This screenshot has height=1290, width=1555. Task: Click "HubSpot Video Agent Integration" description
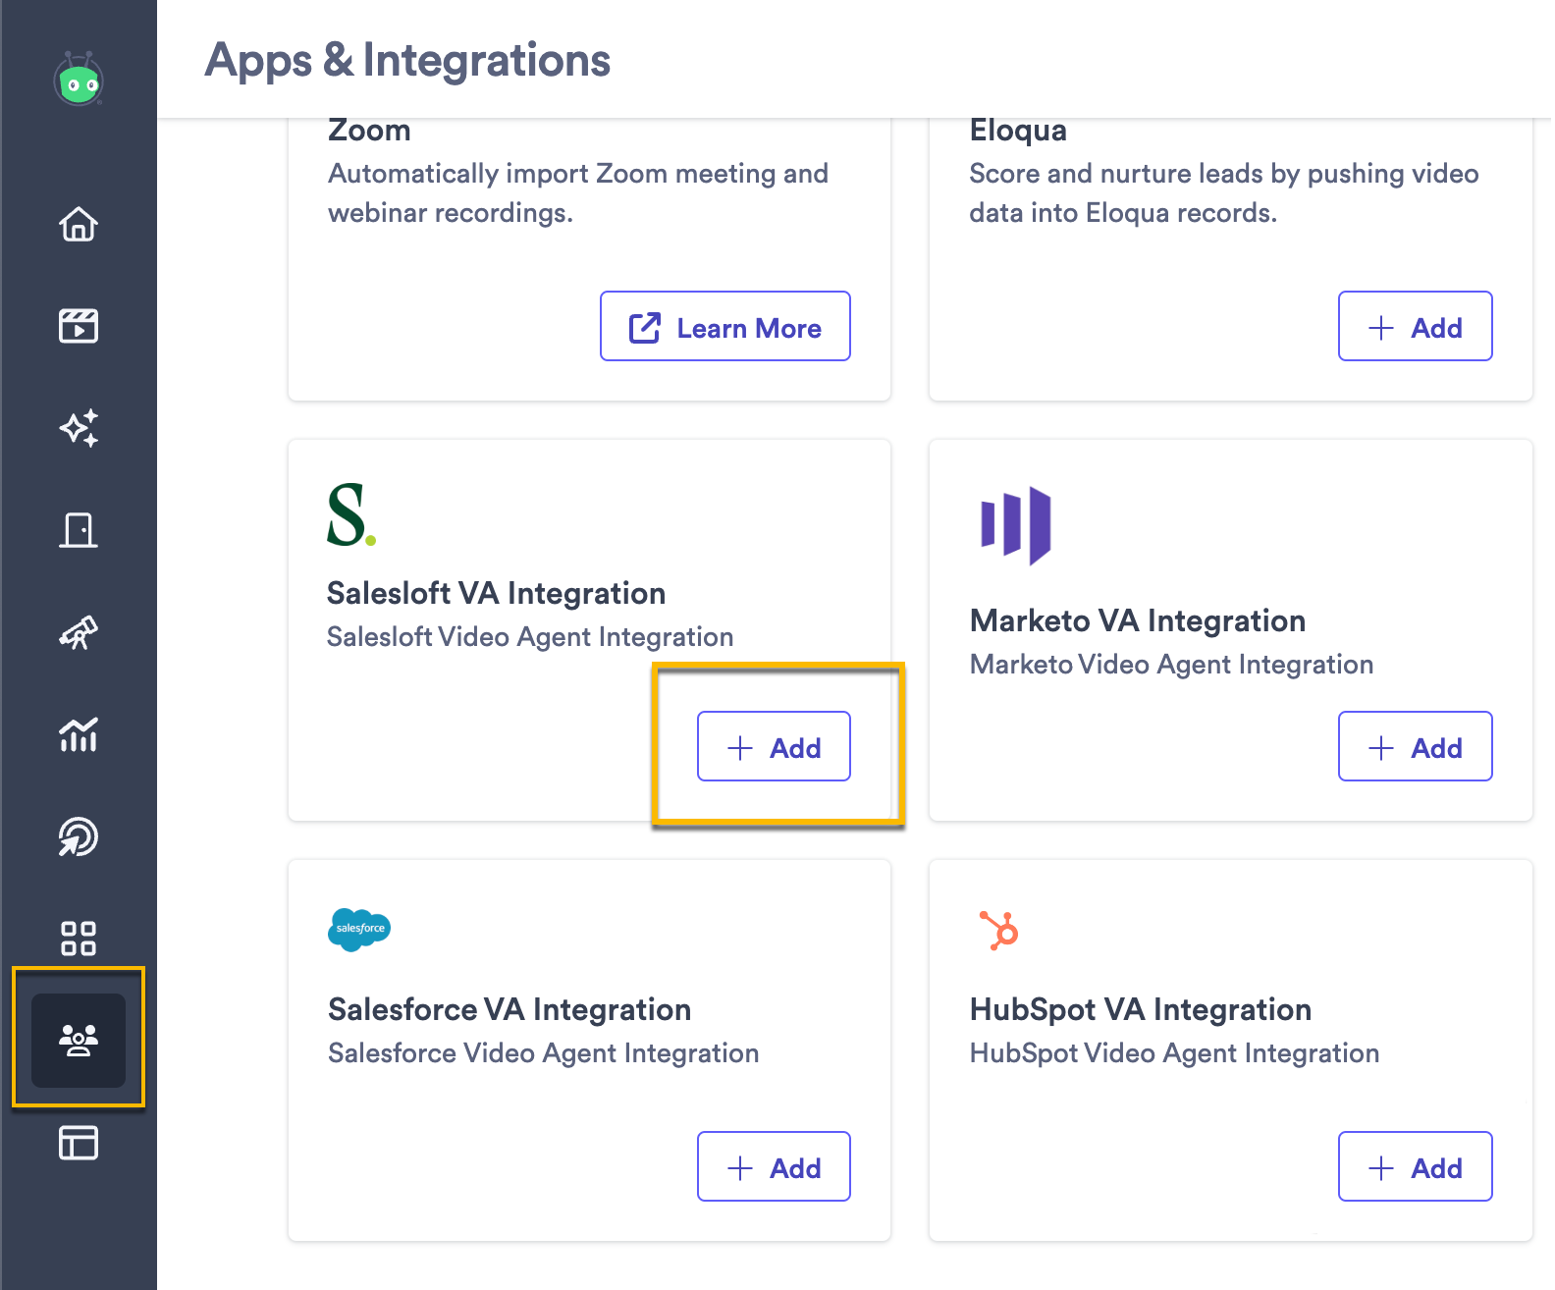tap(1174, 1053)
